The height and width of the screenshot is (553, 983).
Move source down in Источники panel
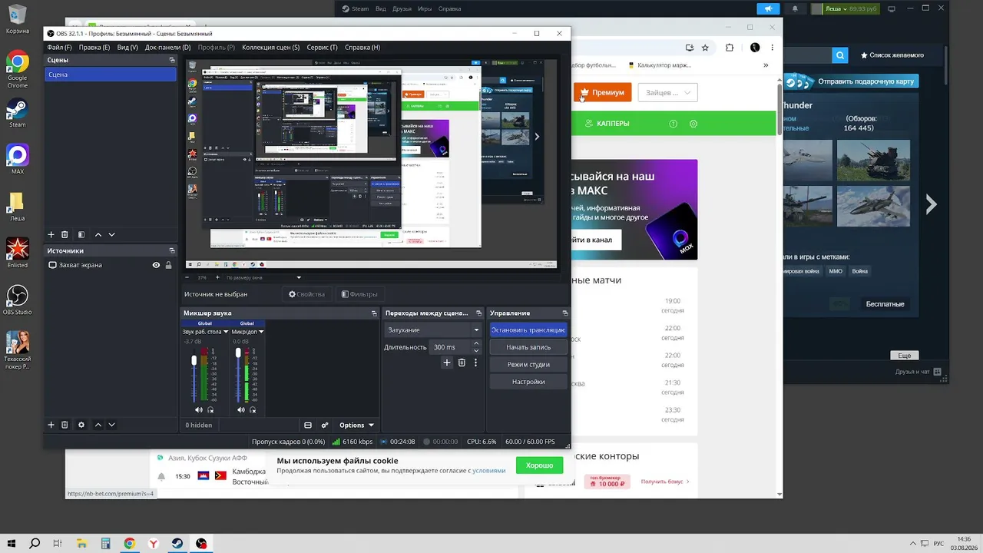point(111,425)
